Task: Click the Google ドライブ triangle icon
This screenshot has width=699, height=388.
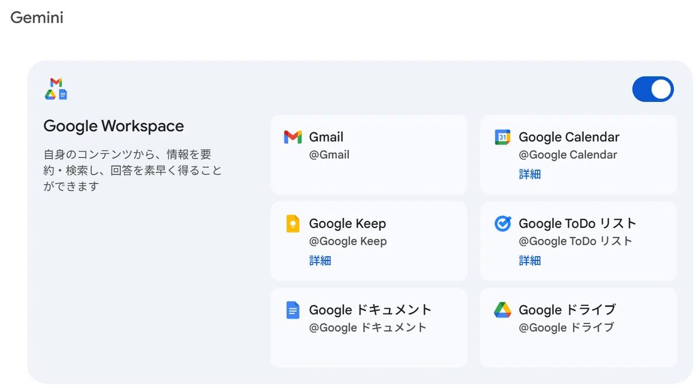Action: click(502, 310)
